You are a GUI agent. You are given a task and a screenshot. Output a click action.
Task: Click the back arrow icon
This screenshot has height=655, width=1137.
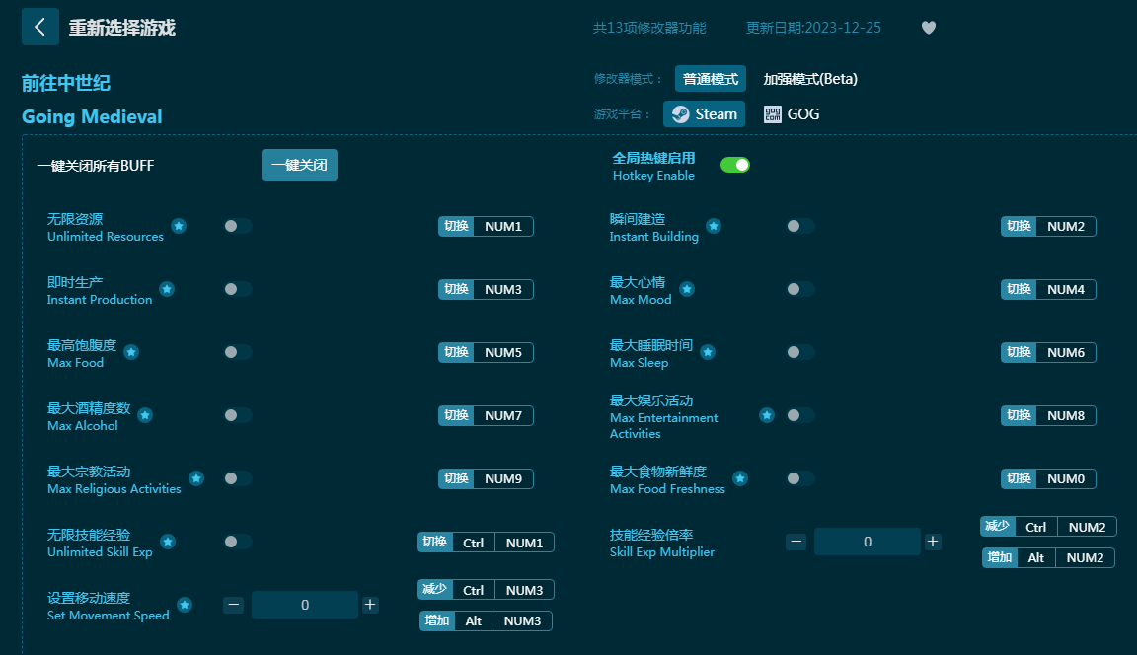click(x=39, y=27)
